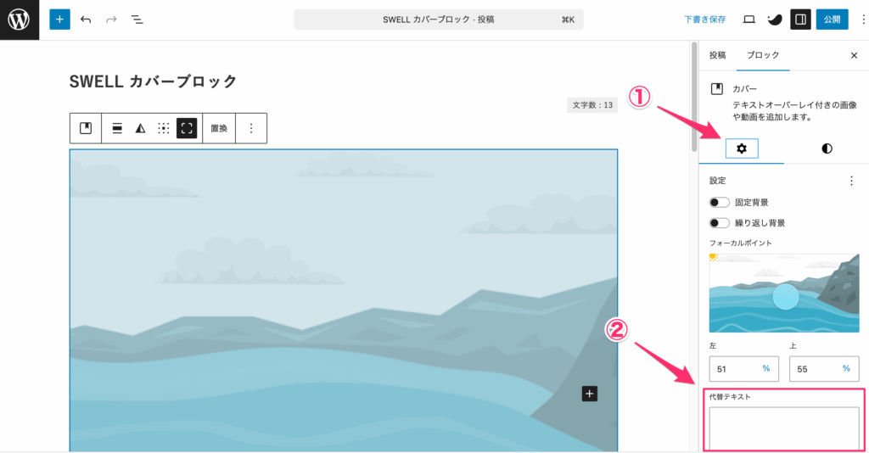Click the 代替テキスト textarea
Screen dimensions: 869x453
click(x=784, y=428)
